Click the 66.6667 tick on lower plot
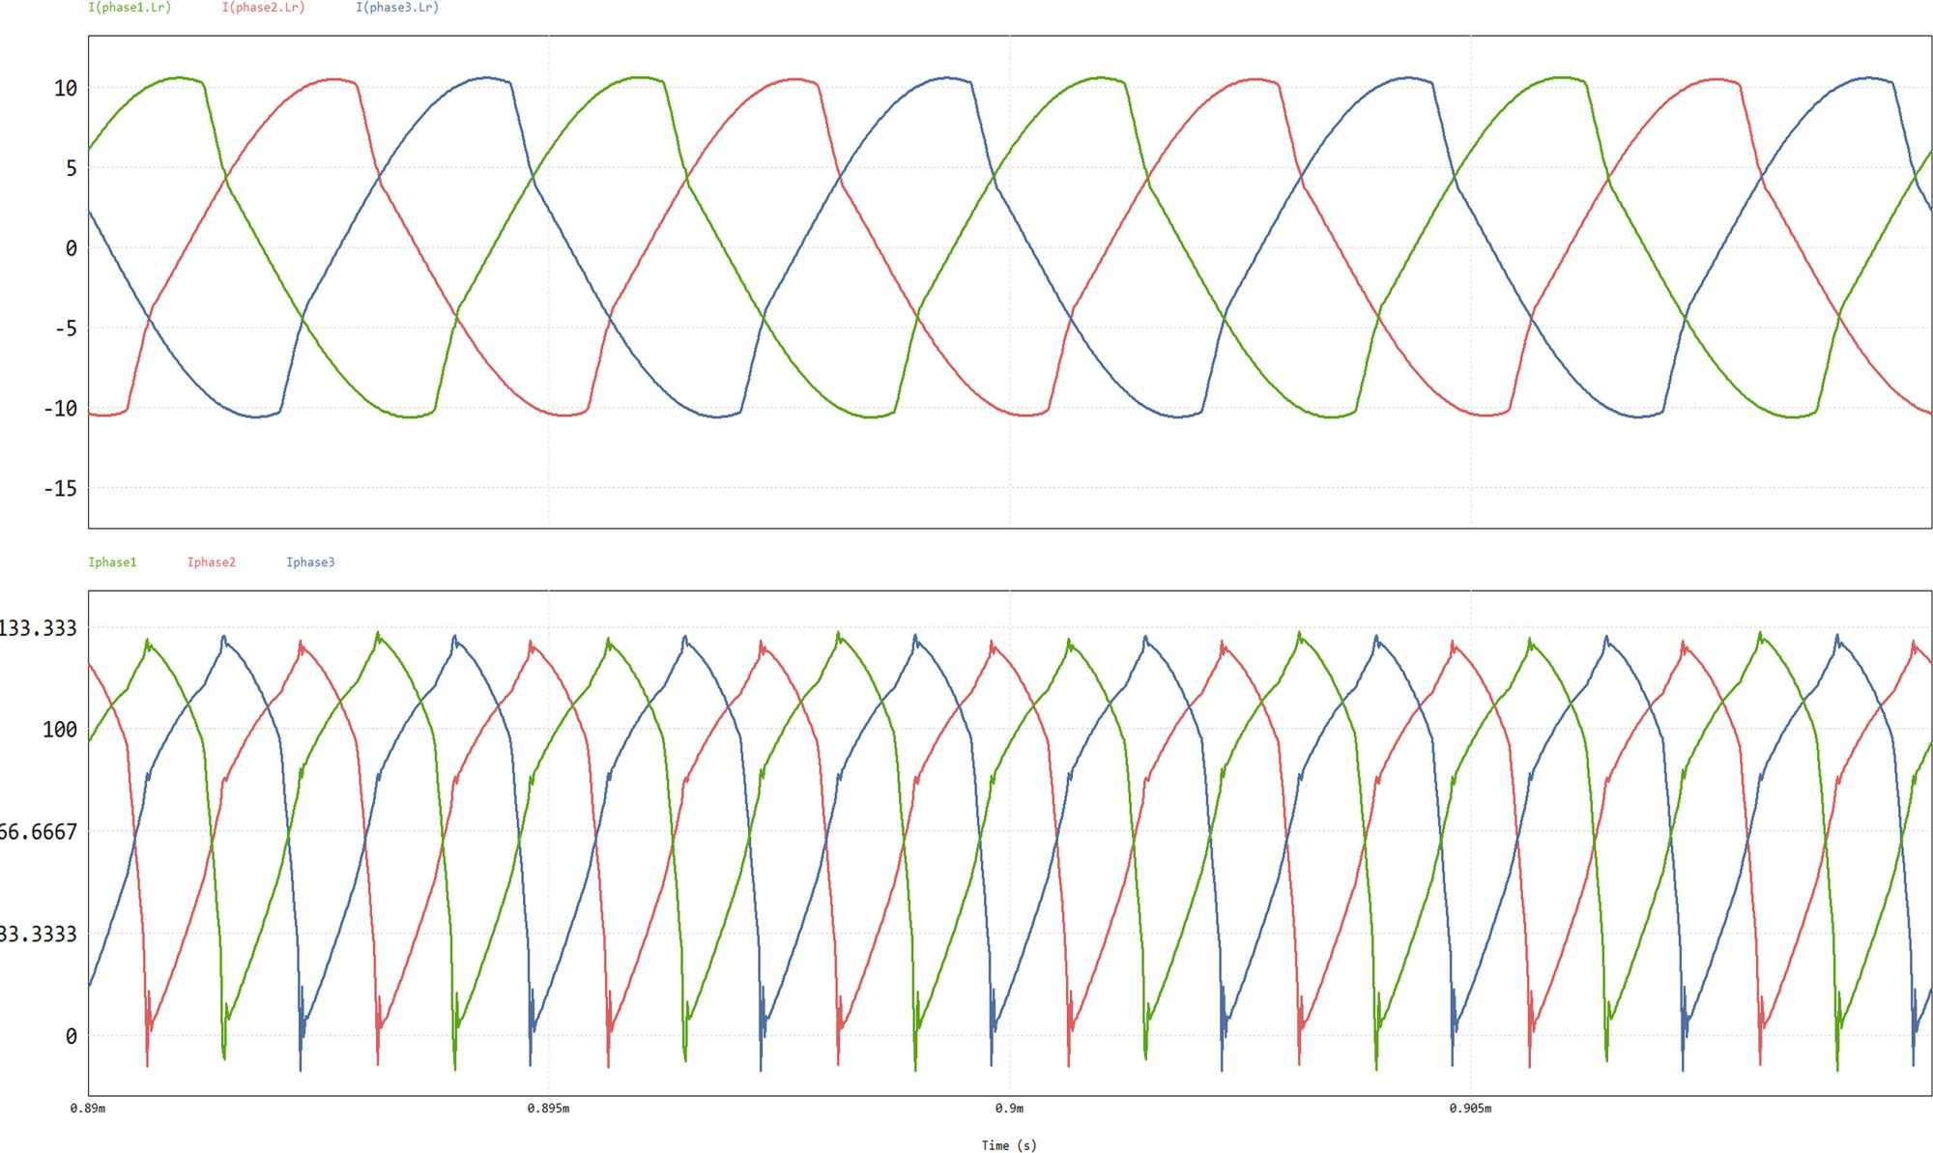This screenshot has height=1153, width=1933. click(x=39, y=832)
